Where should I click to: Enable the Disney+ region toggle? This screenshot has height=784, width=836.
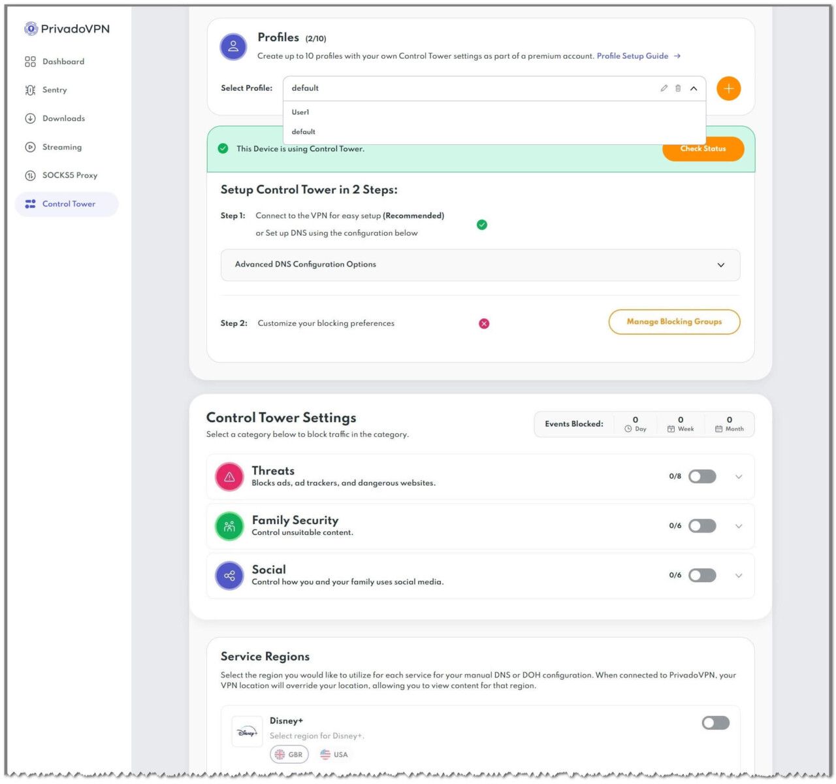click(x=715, y=723)
